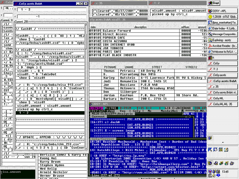The width and height of the screenshot is (239, 179).
Task: Launch the blue card quick launch icon
Action: [x=215, y=150]
